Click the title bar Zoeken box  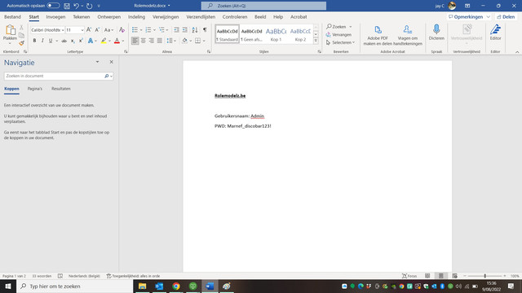[x=263, y=6]
